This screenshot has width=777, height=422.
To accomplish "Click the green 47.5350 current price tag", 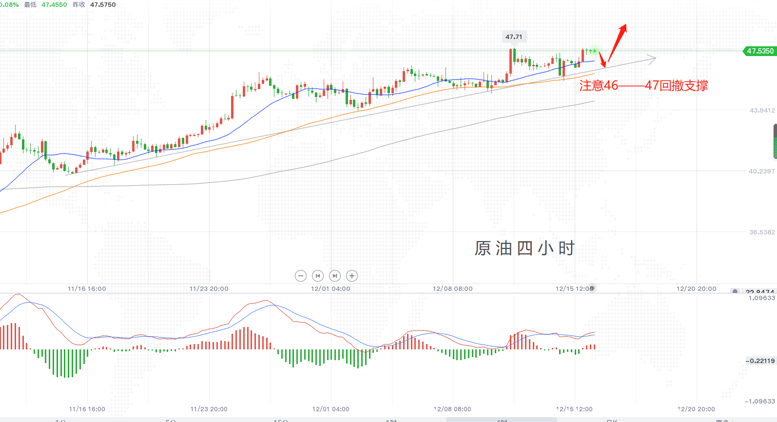I will tap(759, 51).
